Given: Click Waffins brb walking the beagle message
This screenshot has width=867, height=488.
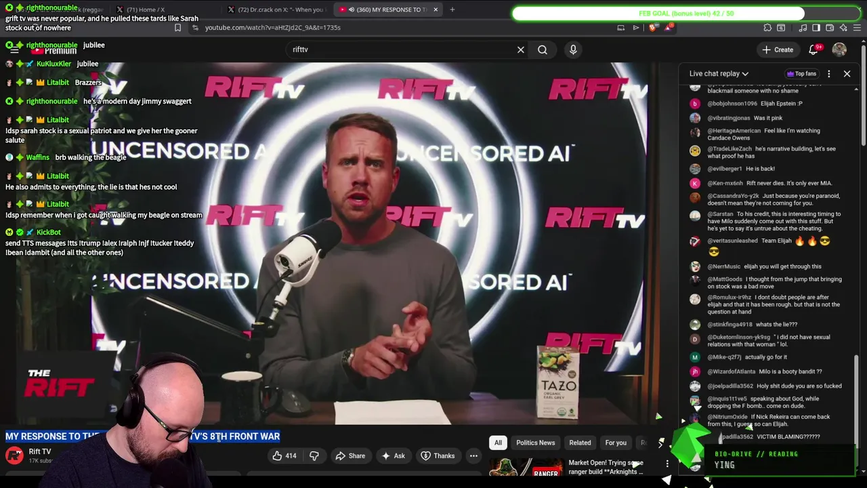Looking at the screenshot, I should tap(66, 157).
